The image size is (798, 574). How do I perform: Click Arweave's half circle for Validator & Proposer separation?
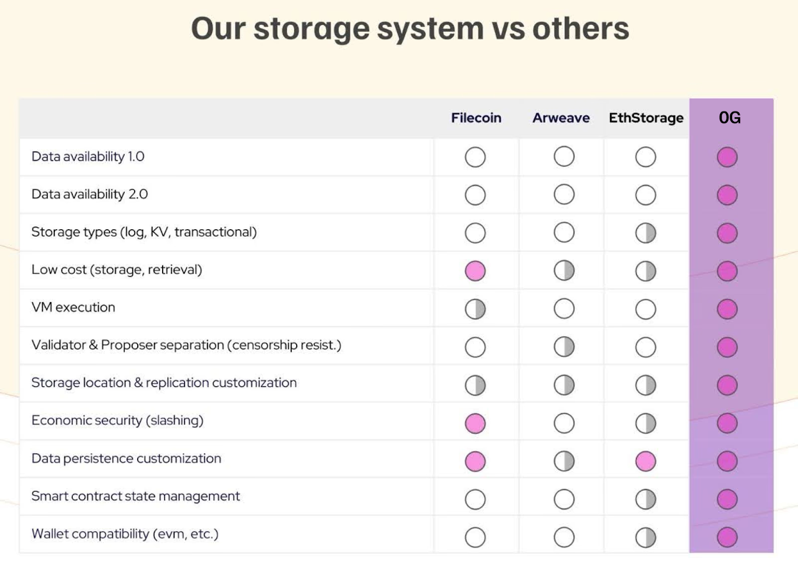click(x=564, y=346)
